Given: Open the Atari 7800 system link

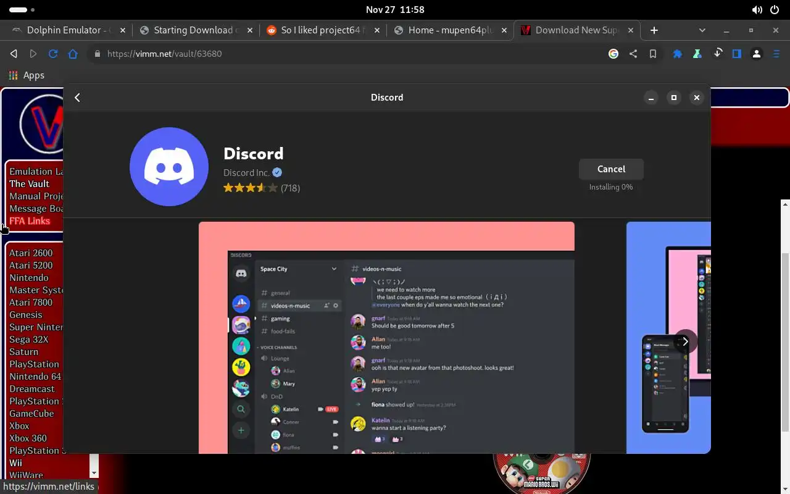Looking at the screenshot, I should click(31, 303).
